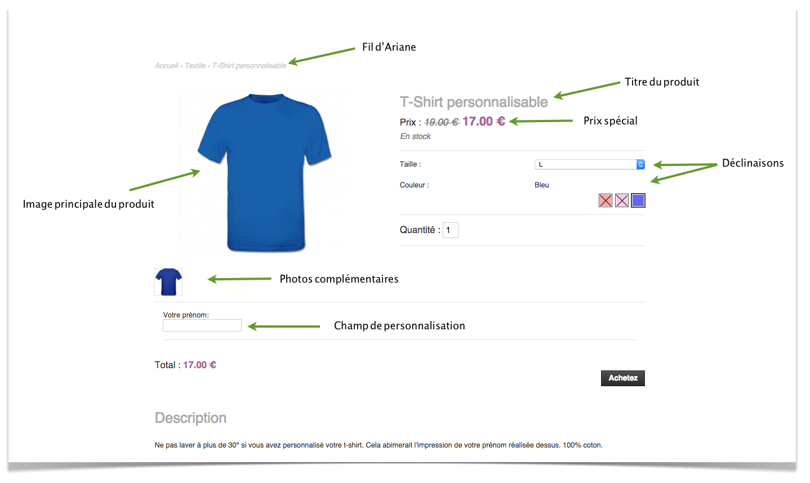Click the Quantité input field
Image resolution: width=810 pixels, height=483 pixels.
[451, 230]
